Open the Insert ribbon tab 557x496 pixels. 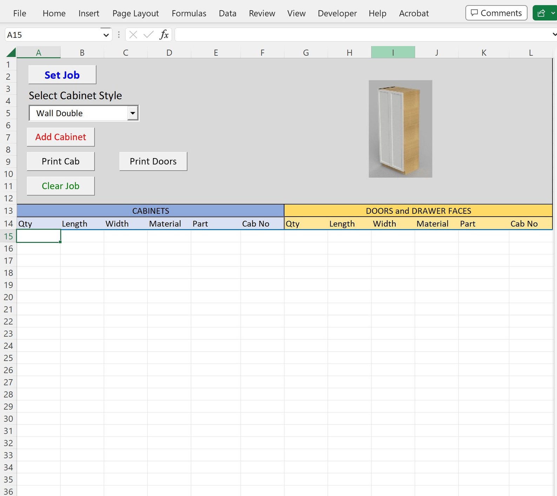[x=89, y=13]
